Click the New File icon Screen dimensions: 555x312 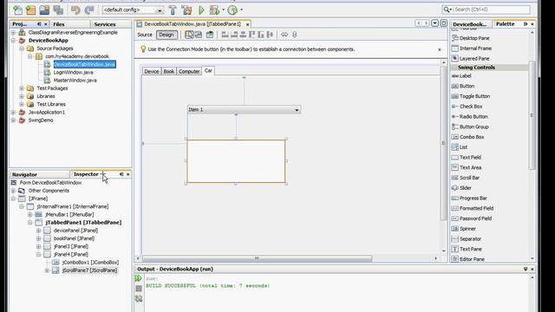(x=17, y=10)
